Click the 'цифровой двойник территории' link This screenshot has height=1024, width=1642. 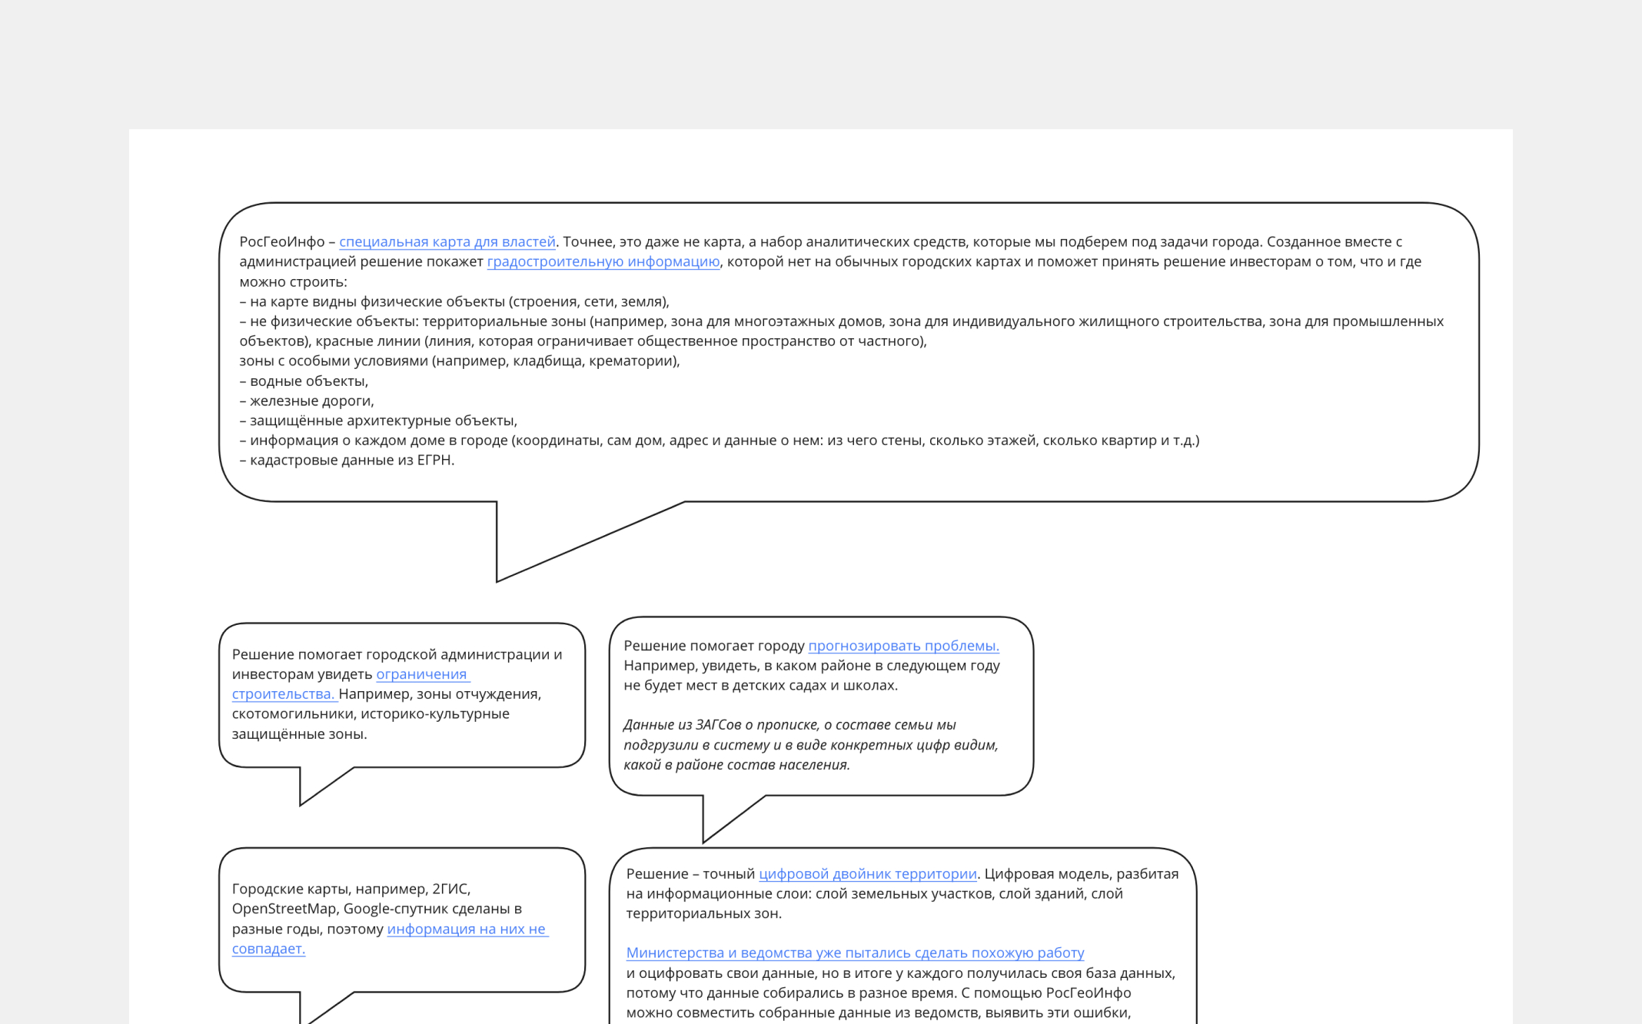[x=867, y=873]
